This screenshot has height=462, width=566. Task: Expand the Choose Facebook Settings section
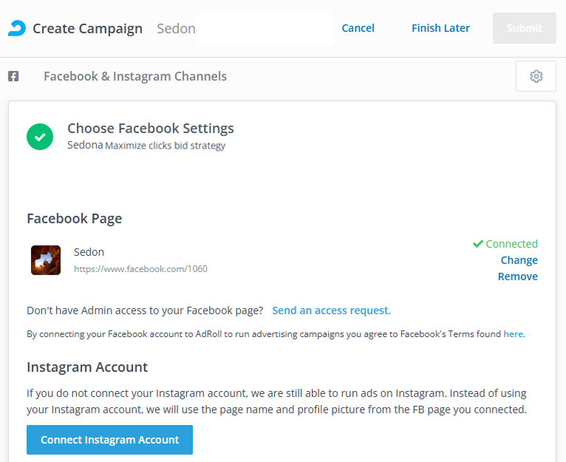(x=151, y=129)
